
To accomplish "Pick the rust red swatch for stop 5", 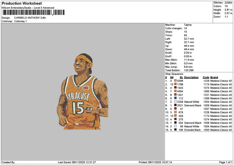I will 175,95.
